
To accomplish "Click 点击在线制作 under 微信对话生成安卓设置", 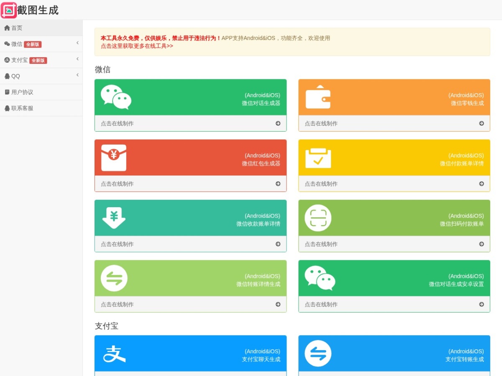I will (x=321, y=304).
